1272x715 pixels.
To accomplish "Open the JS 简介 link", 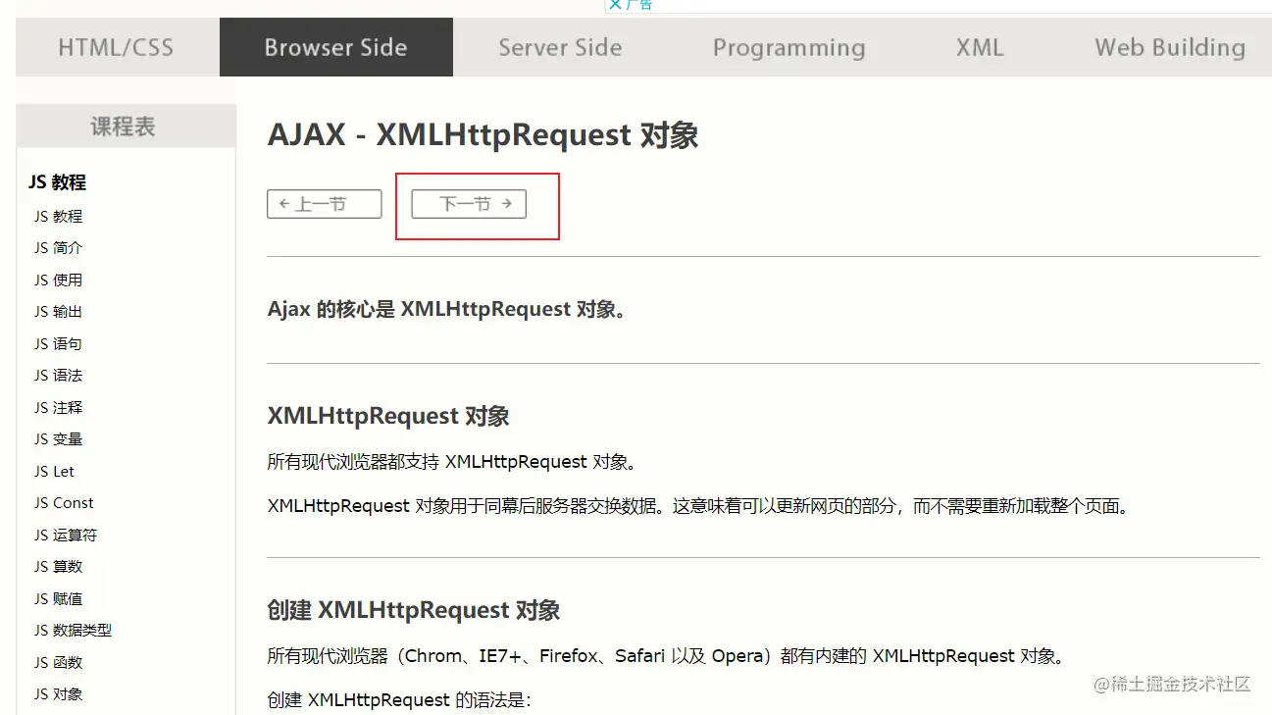I will tap(58, 248).
